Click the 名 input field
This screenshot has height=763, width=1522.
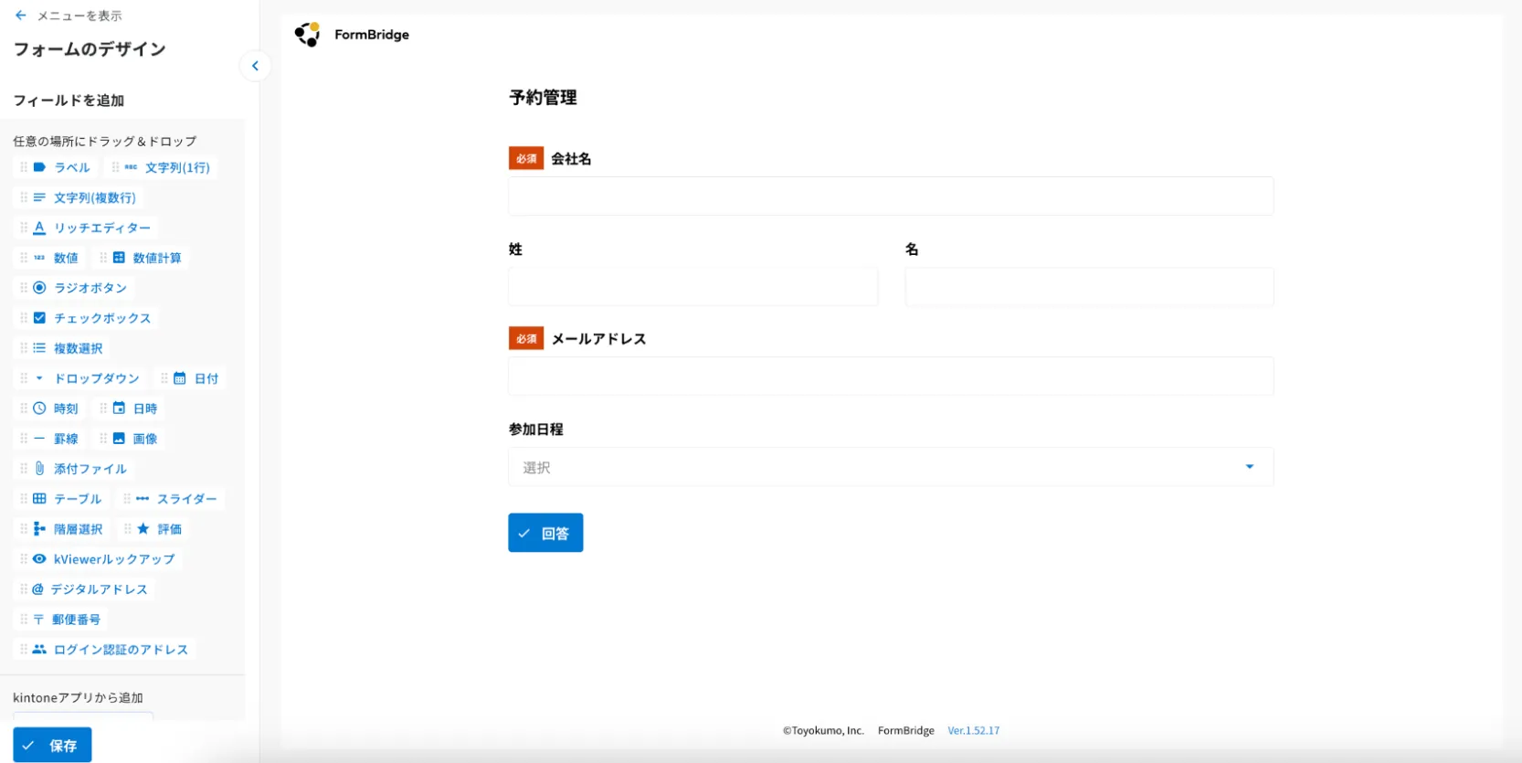pyautogui.click(x=1089, y=287)
